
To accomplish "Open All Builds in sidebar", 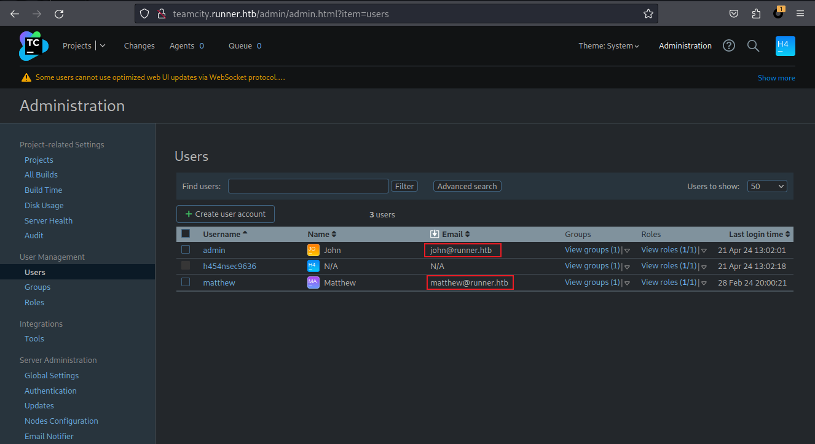I will 41,174.
